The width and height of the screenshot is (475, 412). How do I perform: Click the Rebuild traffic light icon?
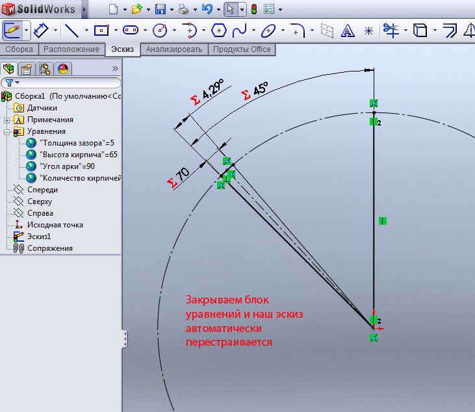pyautogui.click(x=253, y=9)
